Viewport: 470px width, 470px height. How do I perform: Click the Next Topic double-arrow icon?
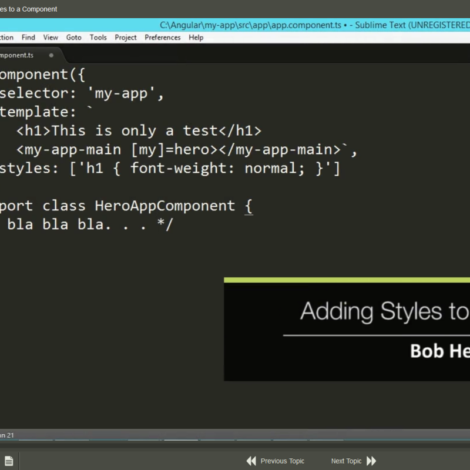tap(371, 461)
